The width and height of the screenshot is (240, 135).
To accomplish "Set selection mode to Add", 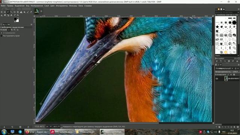I will [12, 30].
